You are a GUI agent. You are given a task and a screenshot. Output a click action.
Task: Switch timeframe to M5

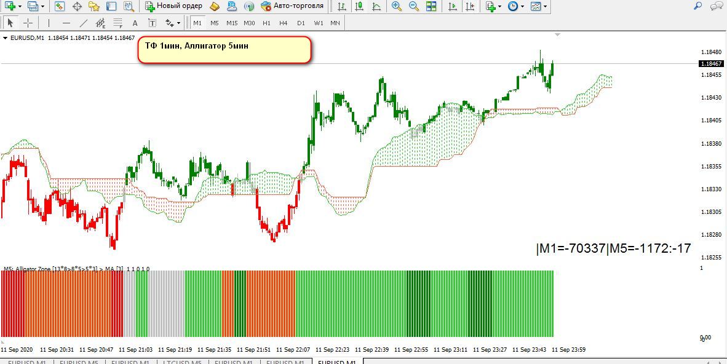point(214,23)
